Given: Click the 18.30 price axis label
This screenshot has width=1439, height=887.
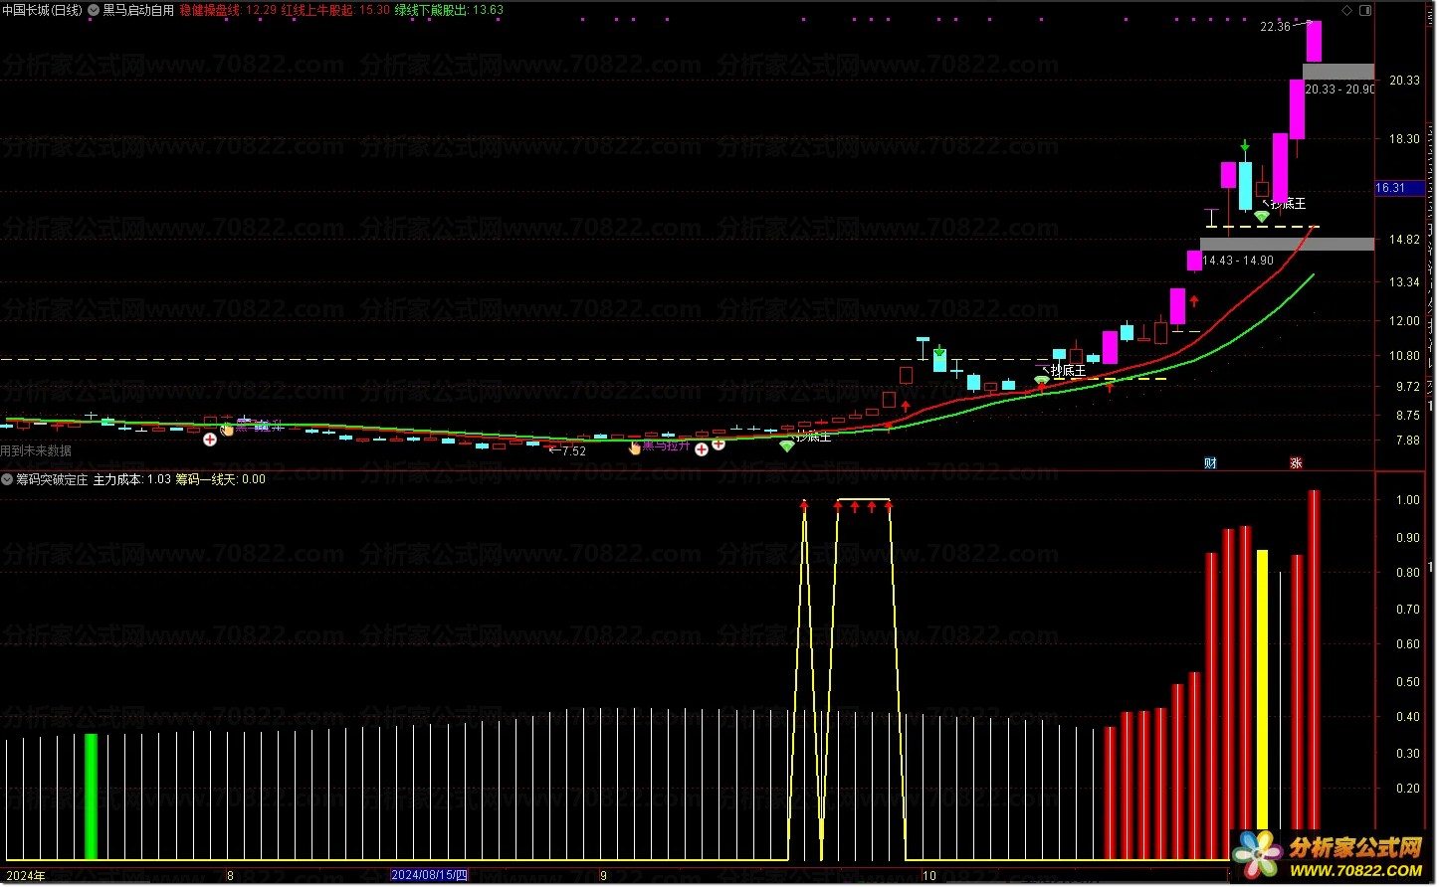Looking at the screenshot, I should click(x=1404, y=139).
